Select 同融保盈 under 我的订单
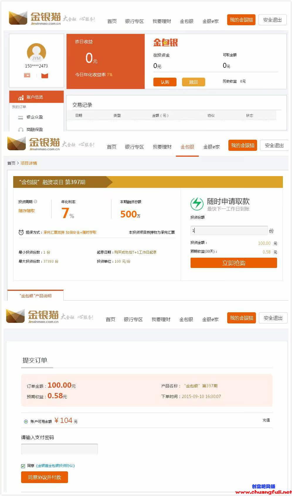This screenshot has height=496, width=292. click(x=35, y=129)
